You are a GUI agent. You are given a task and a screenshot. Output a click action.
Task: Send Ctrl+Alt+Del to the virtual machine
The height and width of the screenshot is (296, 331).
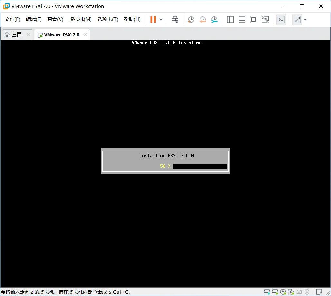pyautogui.click(x=175, y=19)
